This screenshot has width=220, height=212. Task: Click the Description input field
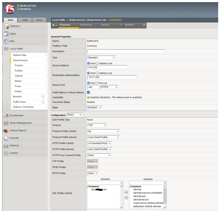(126, 52)
